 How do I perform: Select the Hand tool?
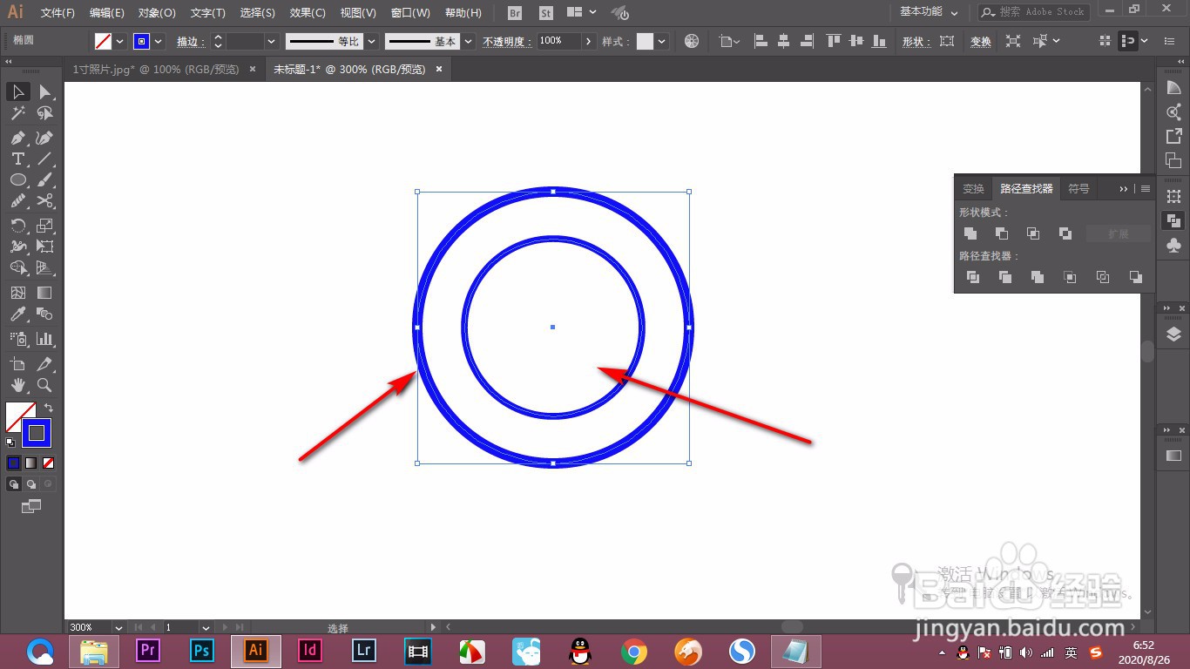17,385
